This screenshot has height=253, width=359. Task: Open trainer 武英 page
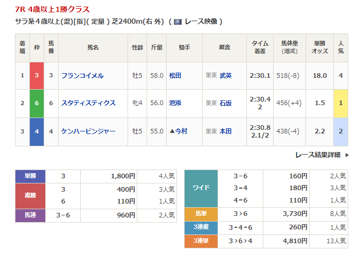[225, 76]
